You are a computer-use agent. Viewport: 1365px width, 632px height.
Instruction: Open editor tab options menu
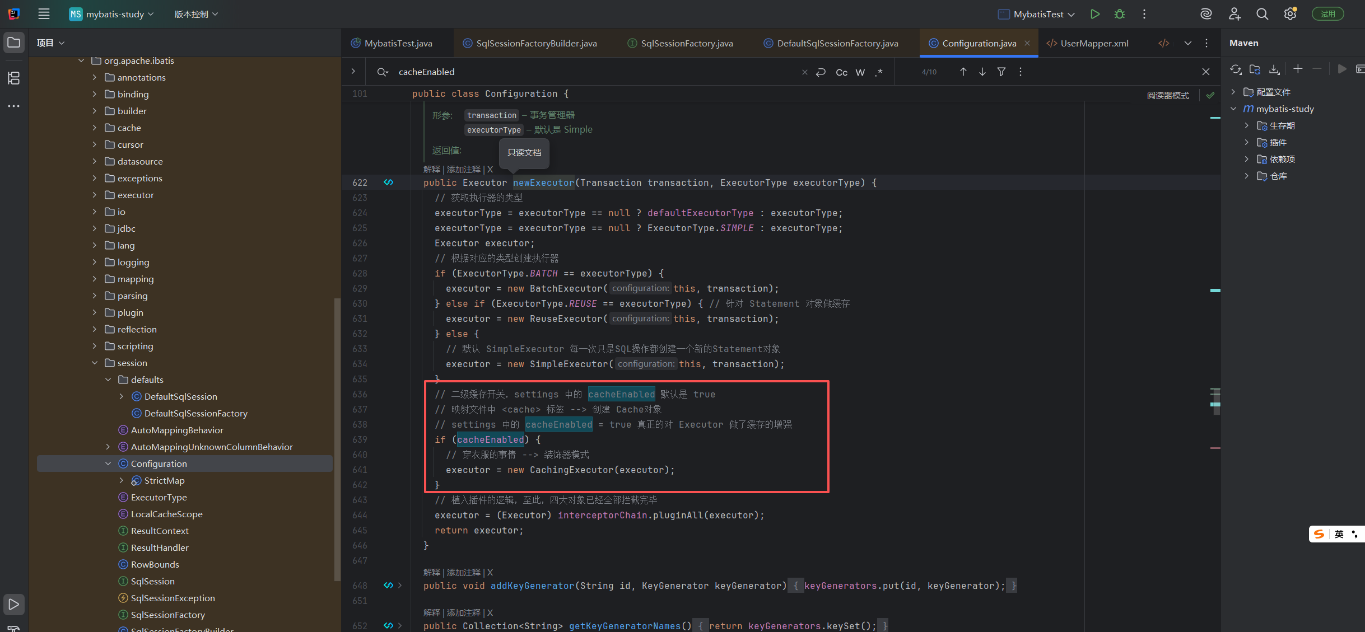pyautogui.click(x=1206, y=43)
